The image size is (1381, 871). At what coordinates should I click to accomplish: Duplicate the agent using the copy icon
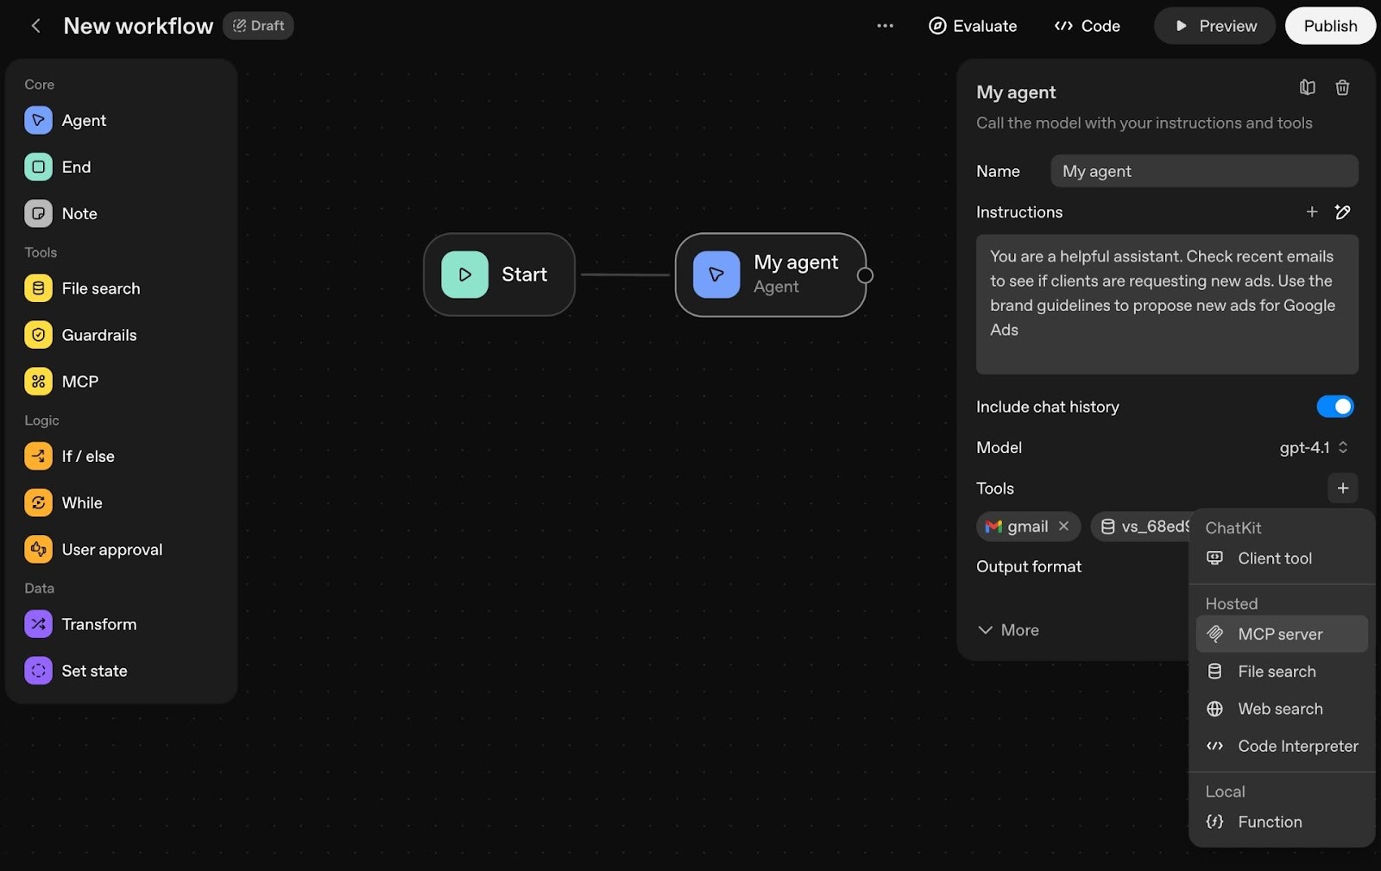point(1307,87)
